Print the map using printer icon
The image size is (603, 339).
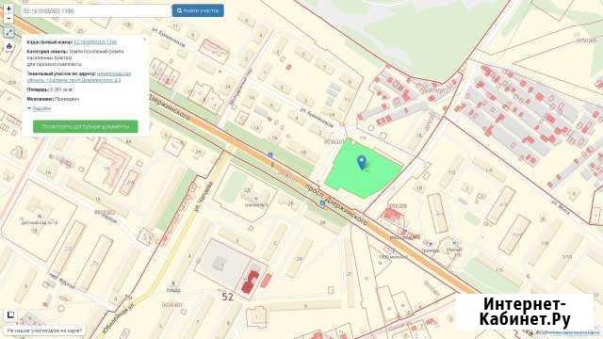pyautogui.click(x=8, y=47)
